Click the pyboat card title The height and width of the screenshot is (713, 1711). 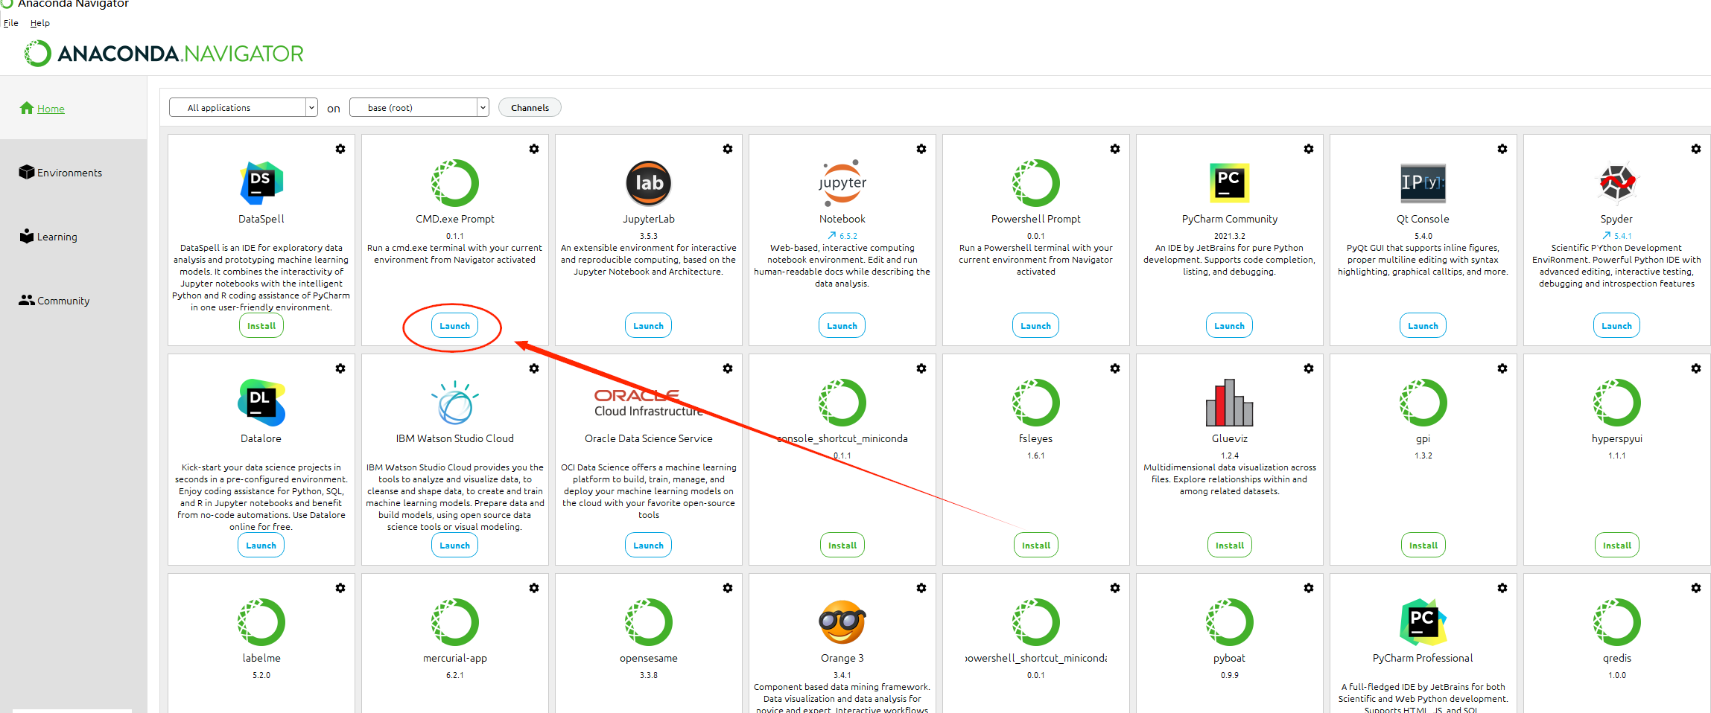click(x=1230, y=659)
